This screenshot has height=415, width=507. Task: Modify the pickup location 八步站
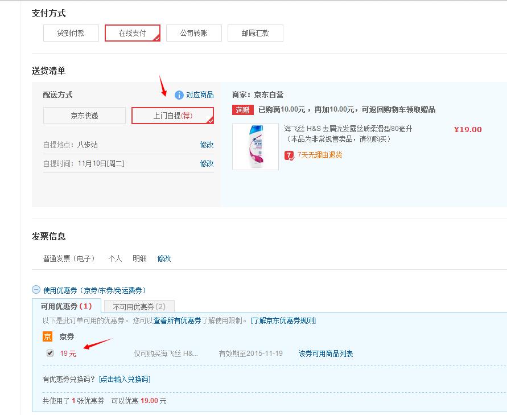(207, 145)
